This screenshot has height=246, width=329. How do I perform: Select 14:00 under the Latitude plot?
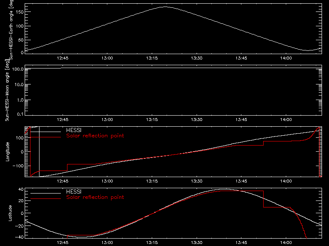(x=286, y=243)
